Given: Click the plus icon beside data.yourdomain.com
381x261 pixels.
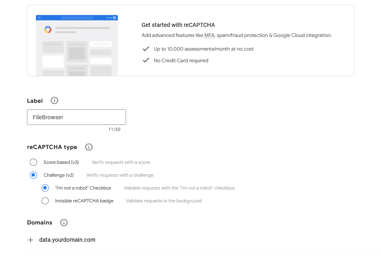Looking at the screenshot, I should point(30,240).
